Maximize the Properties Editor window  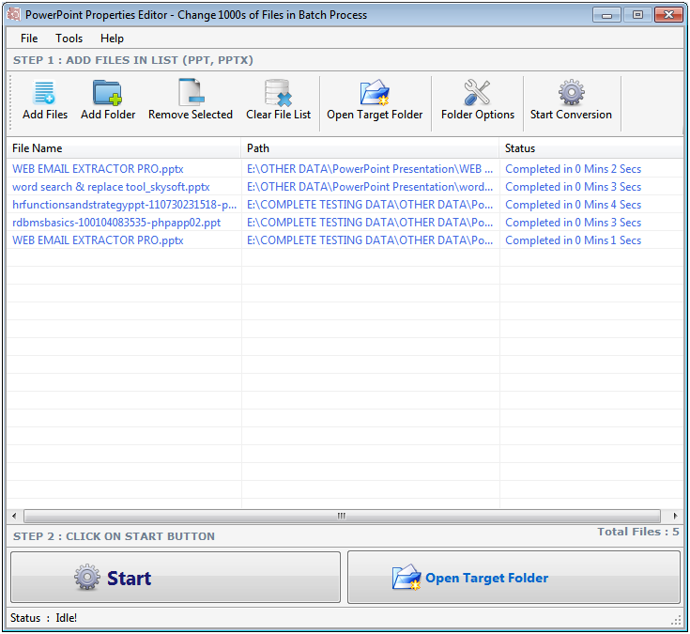pyautogui.click(x=637, y=15)
